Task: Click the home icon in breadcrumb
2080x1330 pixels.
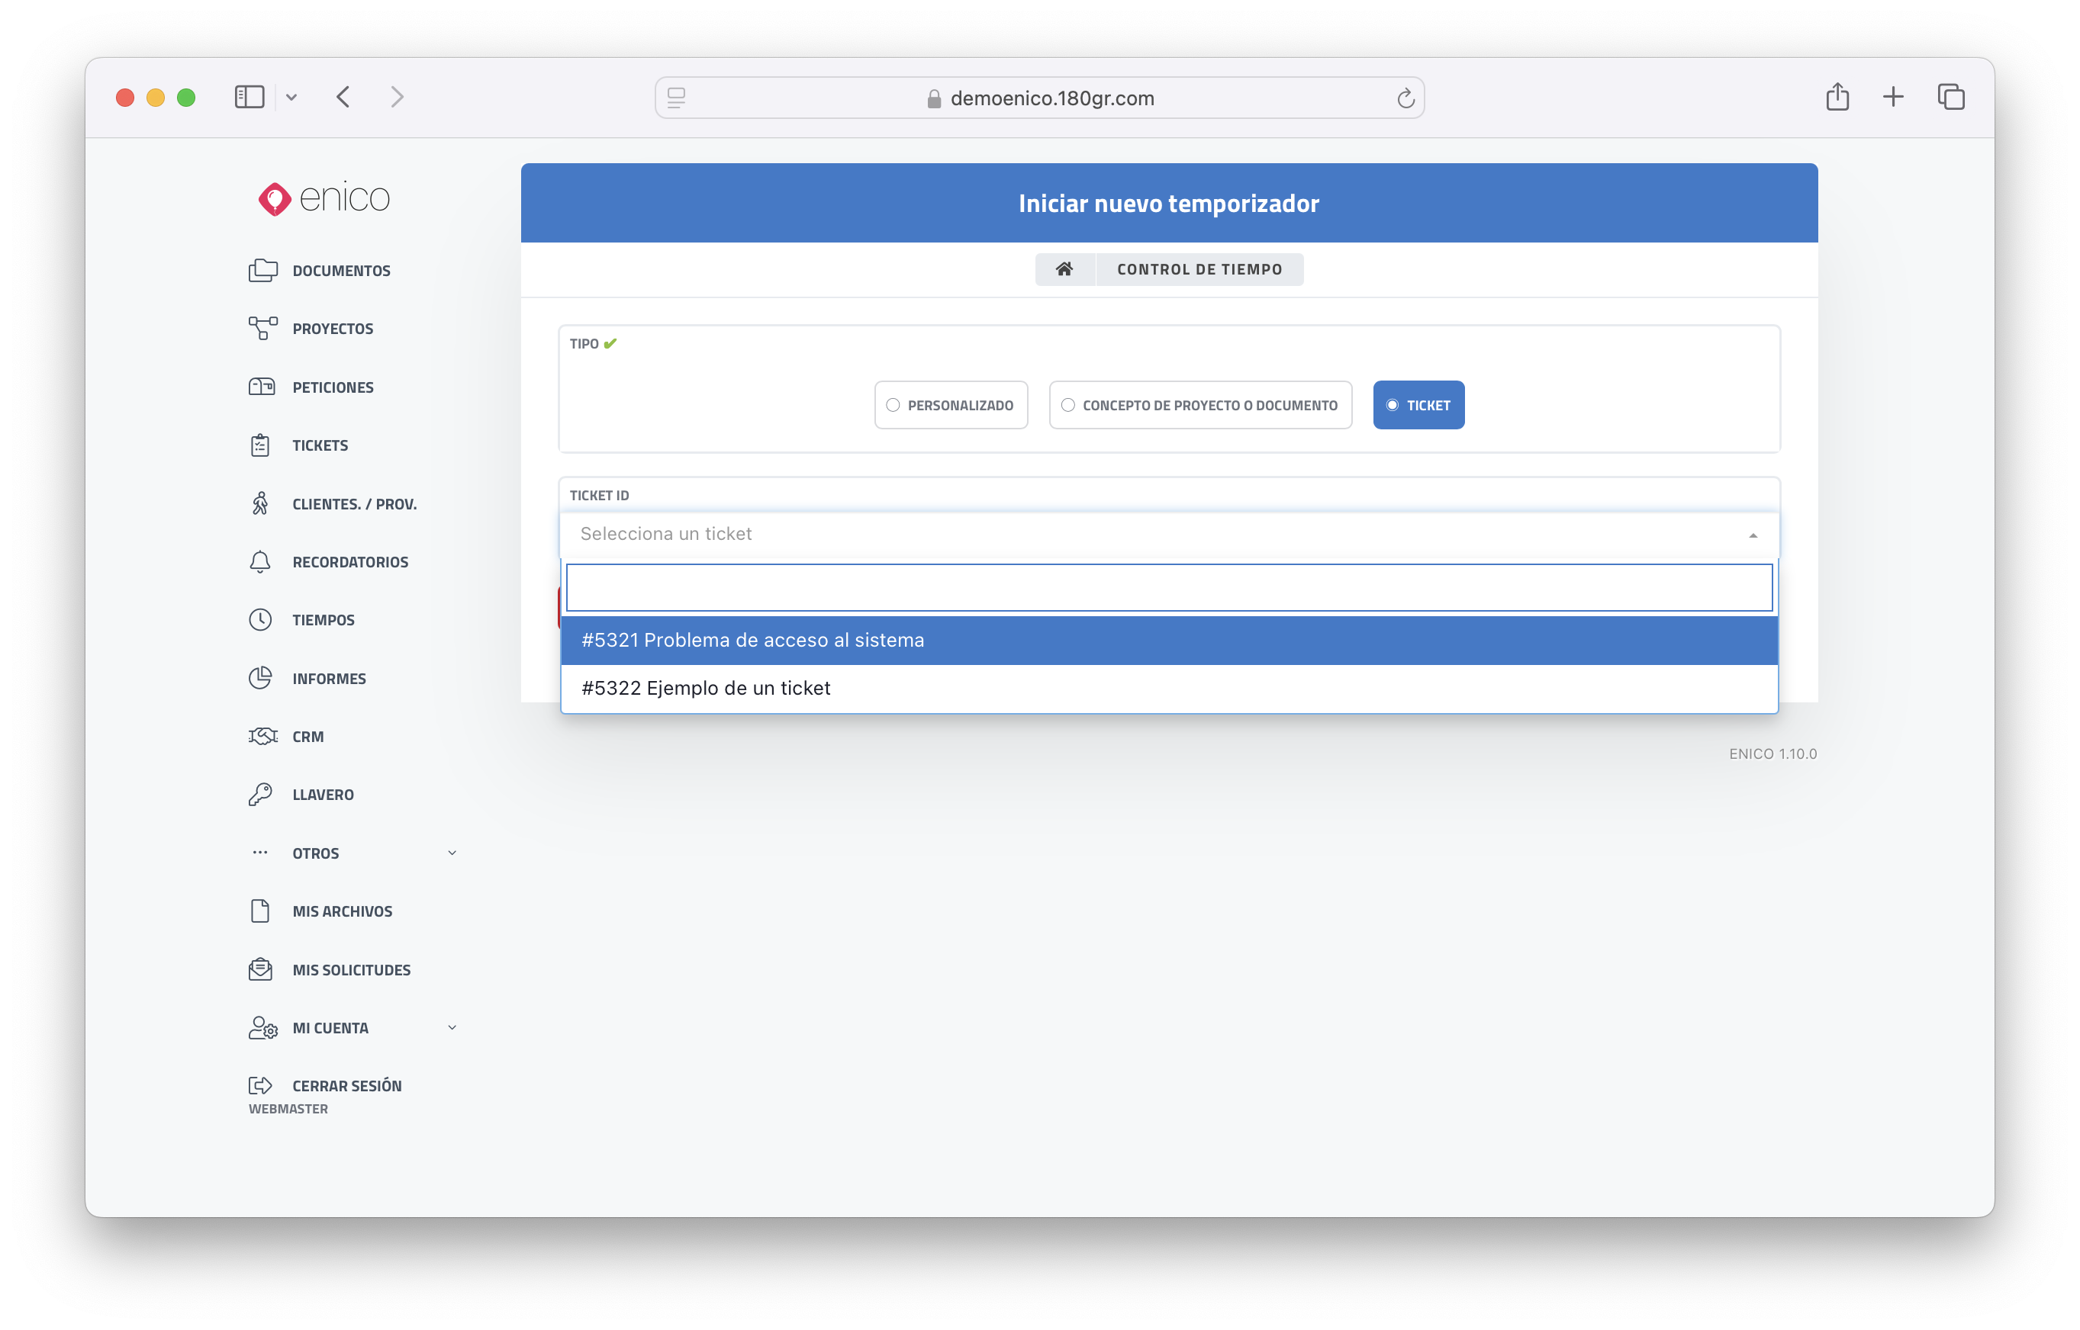Action: (x=1064, y=269)
